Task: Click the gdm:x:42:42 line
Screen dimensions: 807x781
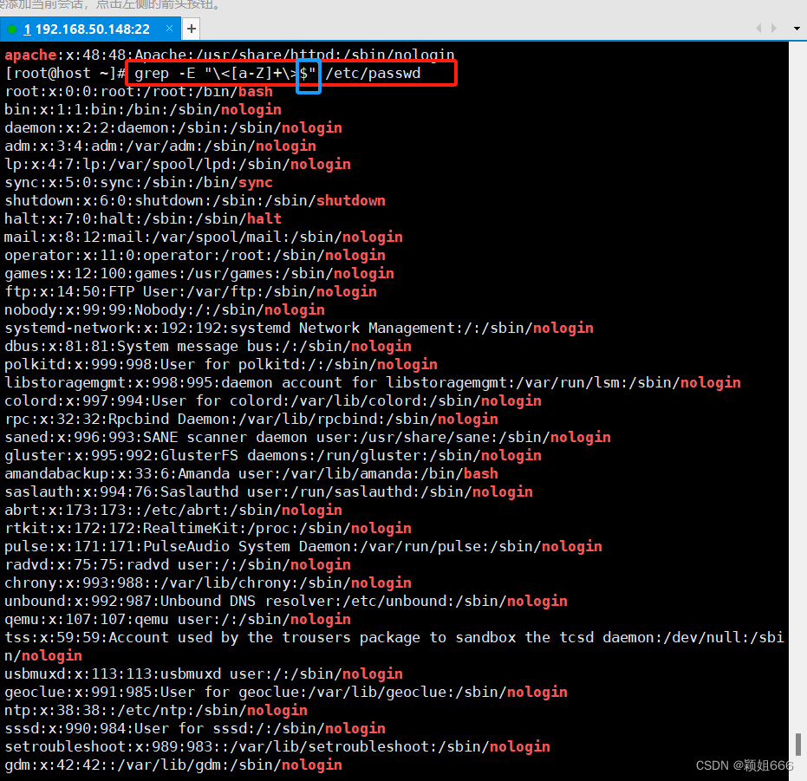Action: 173,765
